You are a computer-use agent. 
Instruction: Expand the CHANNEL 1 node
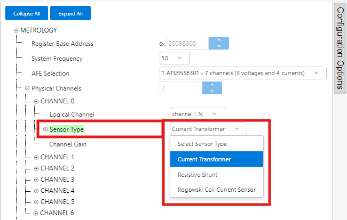(x=36, y=157)
